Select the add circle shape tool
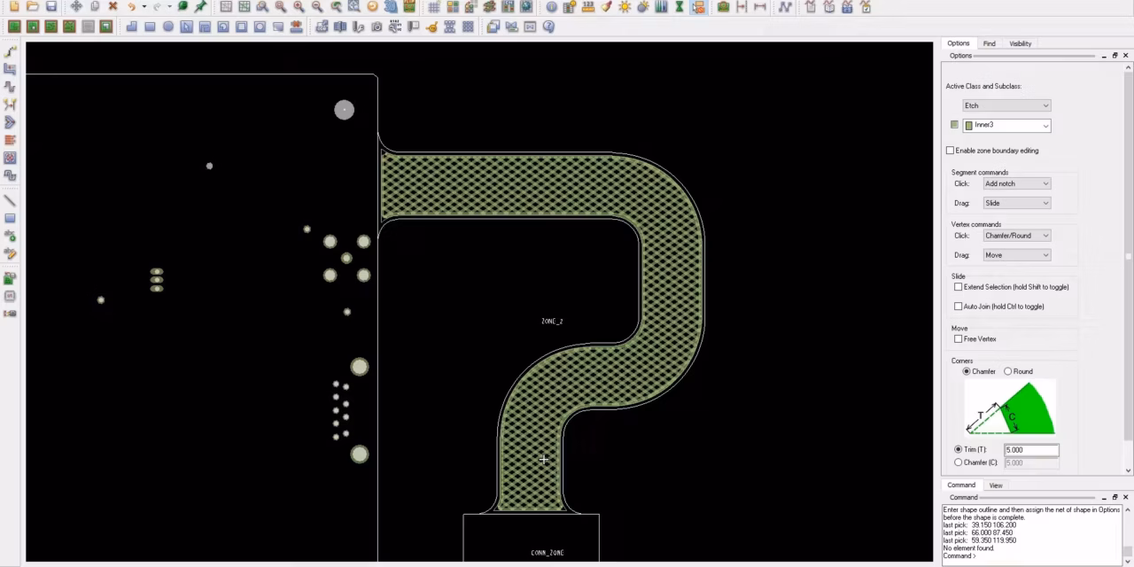Screen dimensions: 1134x567 coord(167,27)
